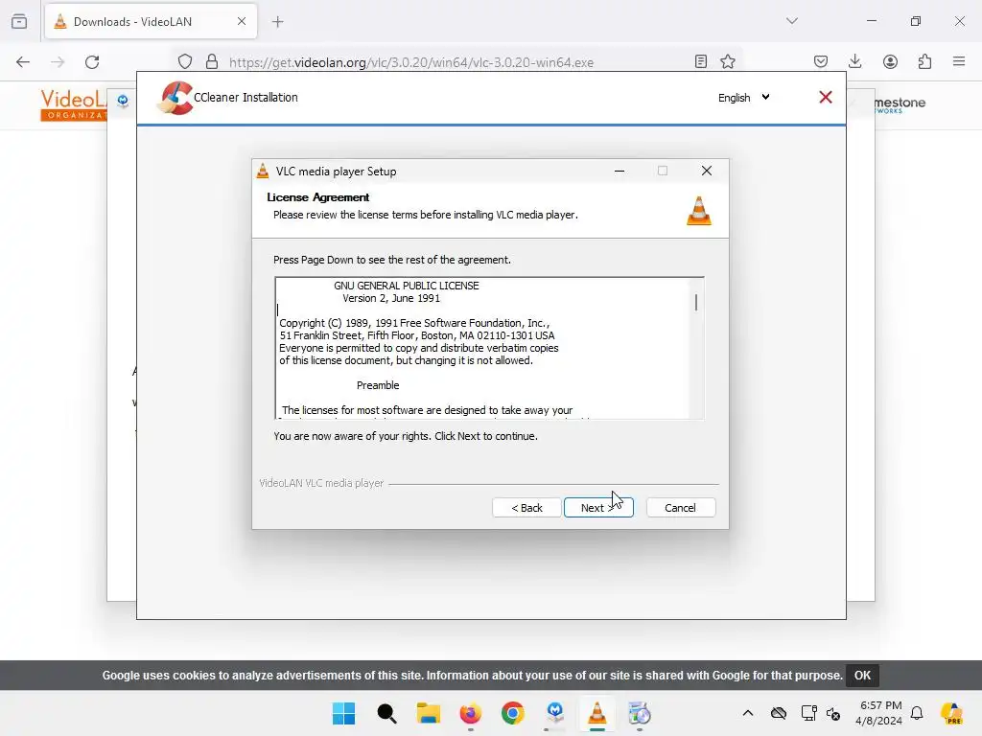The height and width of the screenshot is (736, 982).
Task: Click the VideoLAN organization logo
Action: [x=73, y=104]
